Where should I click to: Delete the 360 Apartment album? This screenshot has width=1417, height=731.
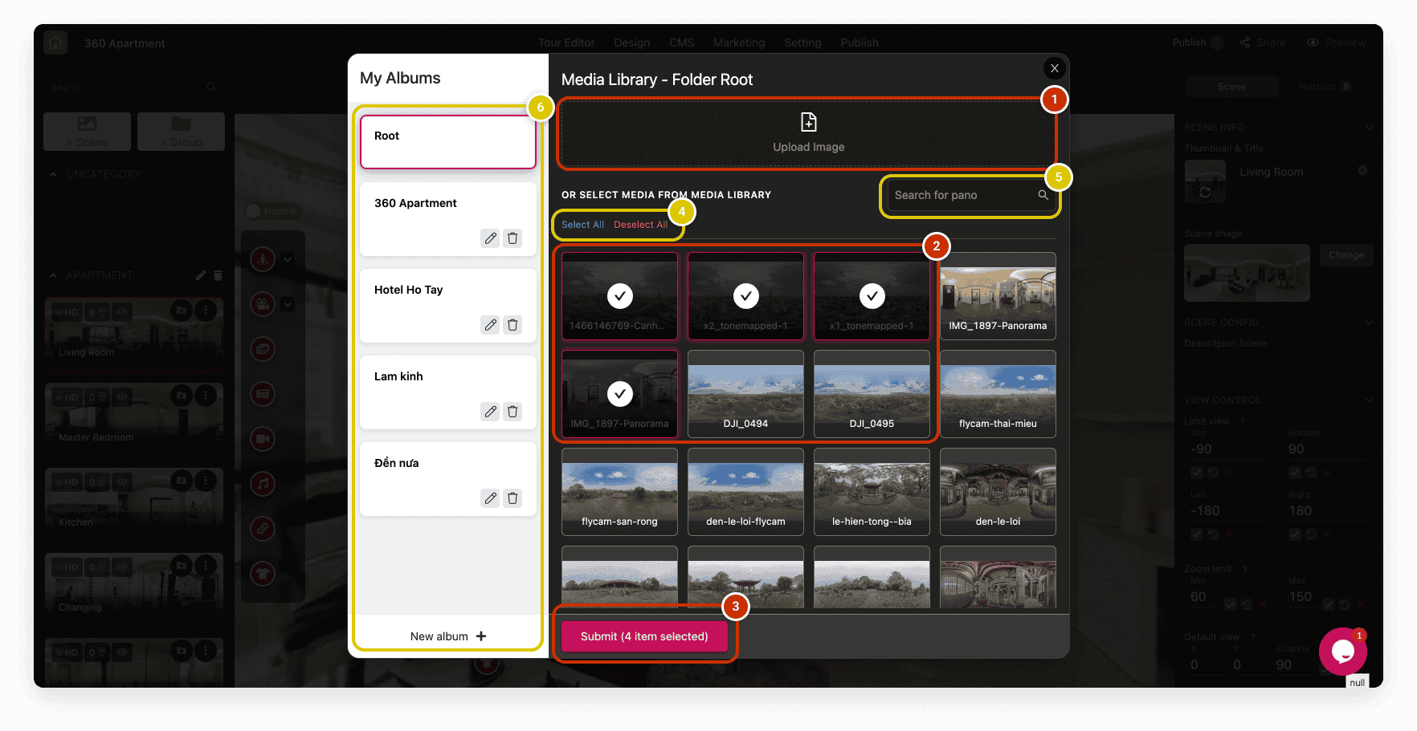pos(512,238)
